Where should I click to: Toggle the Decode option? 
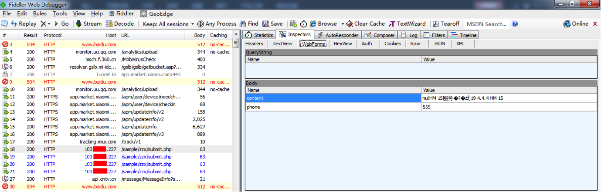120,24
